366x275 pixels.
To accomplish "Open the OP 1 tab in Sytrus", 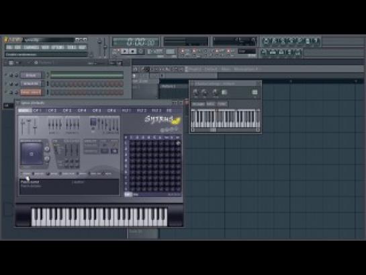I will pos(37,110).
